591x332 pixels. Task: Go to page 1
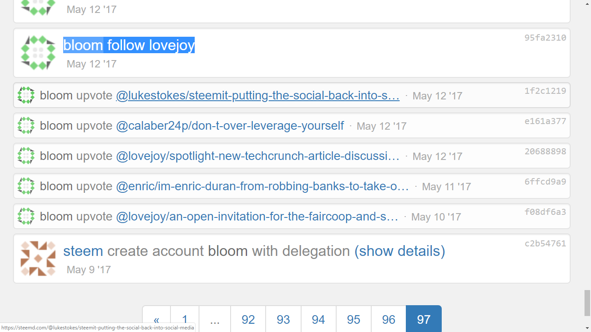click(185, 319)
